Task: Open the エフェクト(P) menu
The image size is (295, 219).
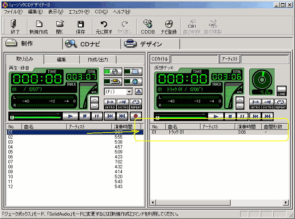Action: [x=79, y=12]
